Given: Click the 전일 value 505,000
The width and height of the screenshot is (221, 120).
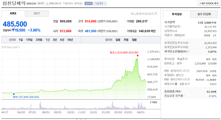Looking at the screenshot, I should 66,21.
